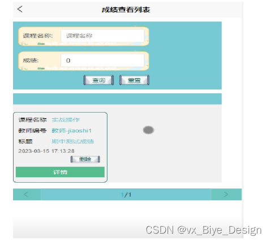This screenshot has height=241, width=270.
Task: Click the 重置 reset button
Action: click(x=134, y=80)
